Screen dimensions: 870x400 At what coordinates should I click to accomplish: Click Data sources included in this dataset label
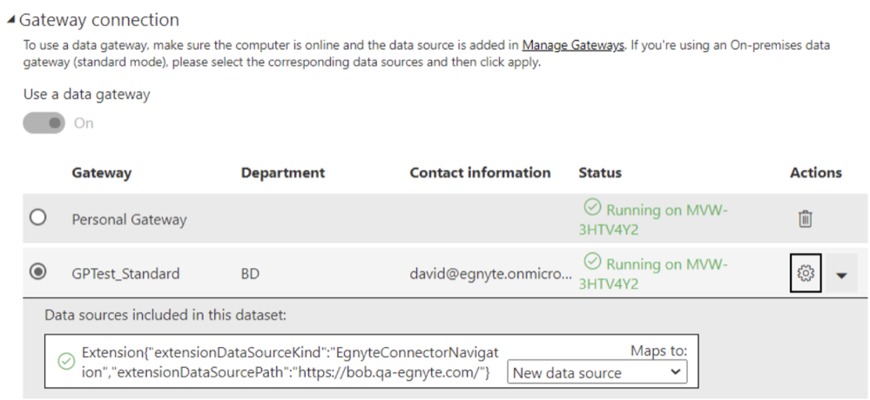click(x=165, y=316)
